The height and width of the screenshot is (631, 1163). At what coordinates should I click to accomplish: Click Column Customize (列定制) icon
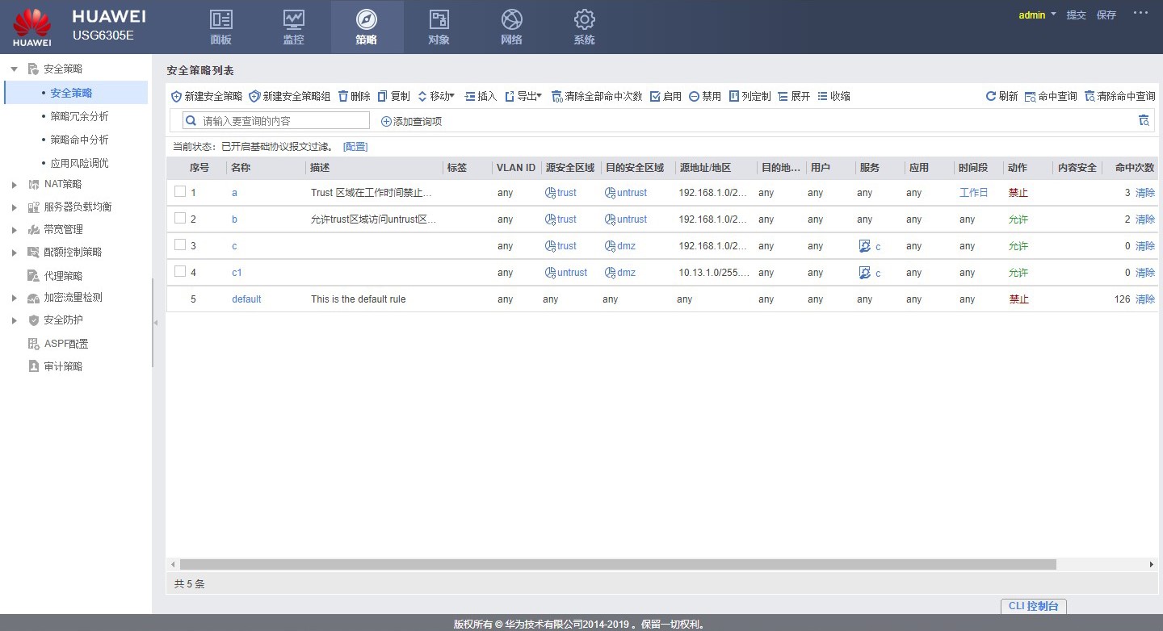tap(734, 96)
